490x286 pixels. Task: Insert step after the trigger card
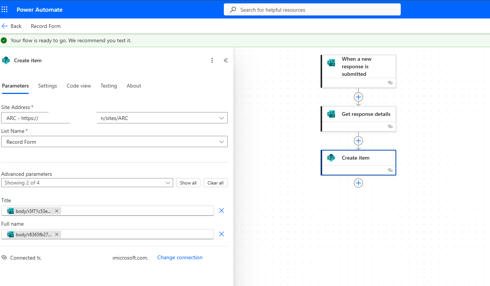(358, 97)
